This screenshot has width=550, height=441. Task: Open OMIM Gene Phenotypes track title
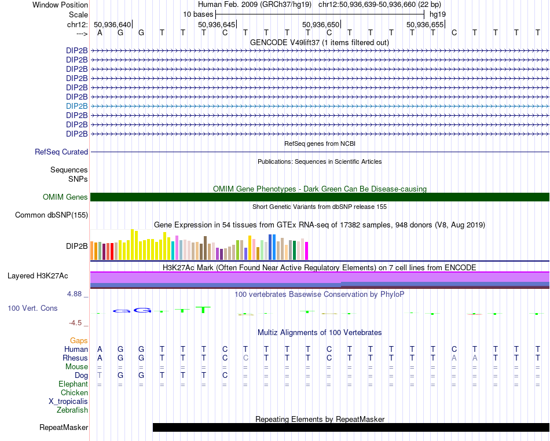(320, 189)
